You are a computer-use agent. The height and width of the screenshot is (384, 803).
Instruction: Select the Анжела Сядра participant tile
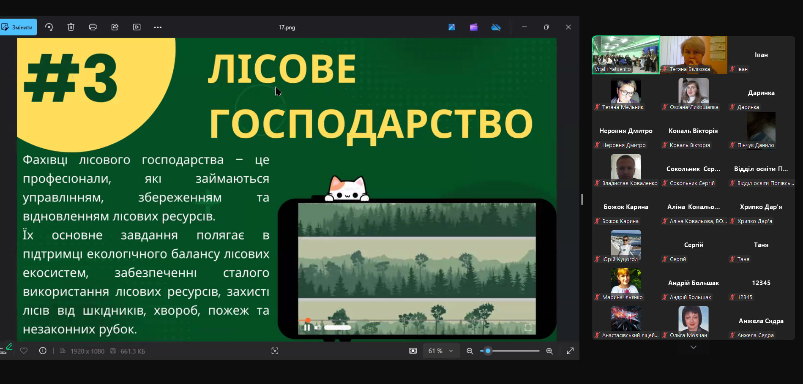(761, 321)
